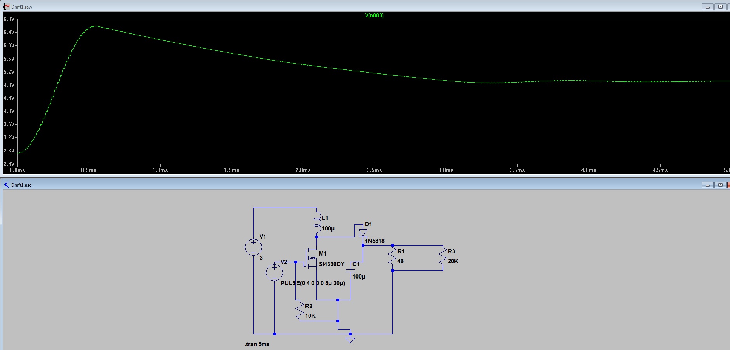Click the D1 reference label
This screenshot has height=350, width=730.
point(368,224)
